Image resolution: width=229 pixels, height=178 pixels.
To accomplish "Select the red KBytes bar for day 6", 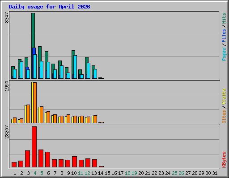I will tap(47, 160).
